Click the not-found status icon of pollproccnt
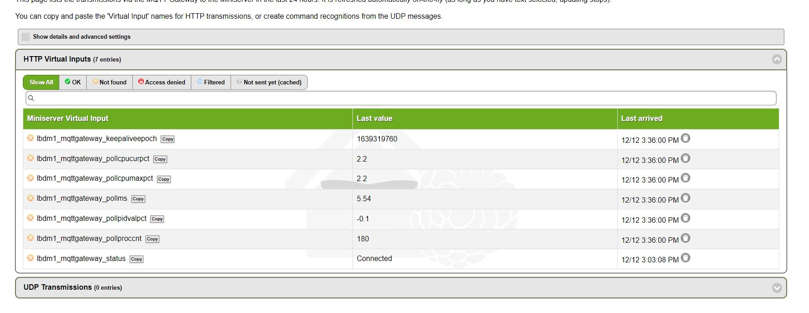Viewport: 809px width, 313px height. (31, 238)
